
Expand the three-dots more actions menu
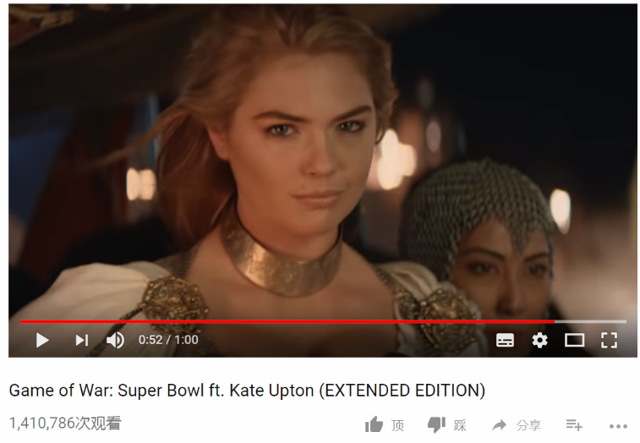618,426
